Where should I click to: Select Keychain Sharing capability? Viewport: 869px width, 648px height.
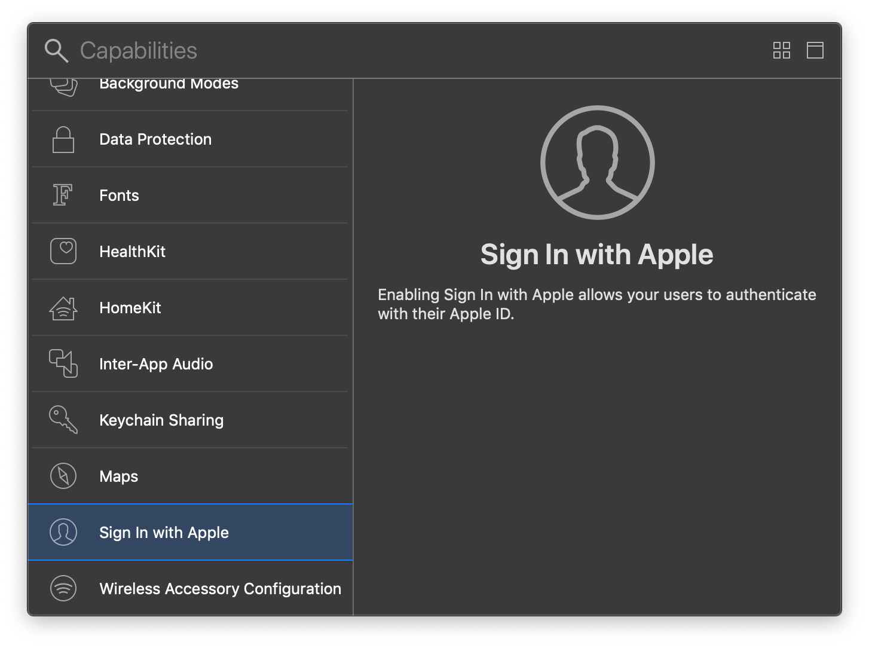tap(190, 420)
